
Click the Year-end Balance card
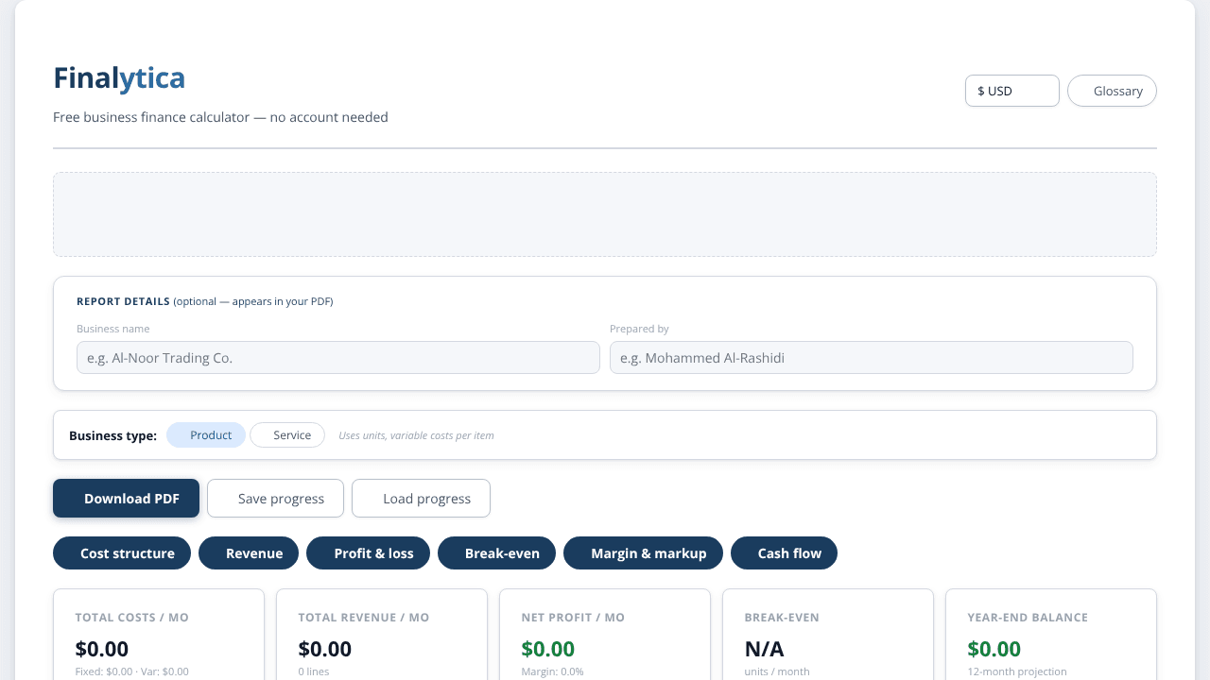pos(1051,635)
